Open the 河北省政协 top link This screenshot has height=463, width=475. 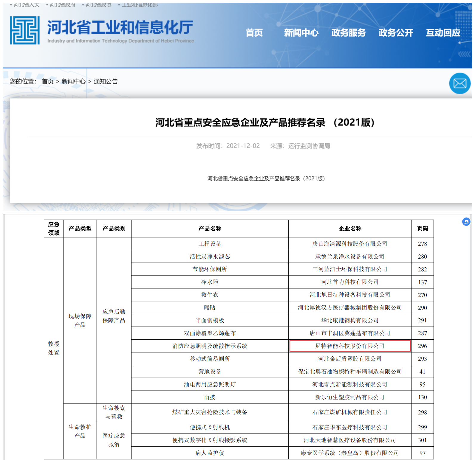point(98,5)
